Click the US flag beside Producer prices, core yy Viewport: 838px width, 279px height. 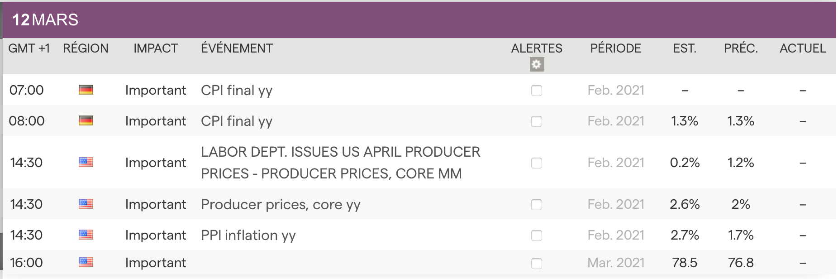point(86,204)
